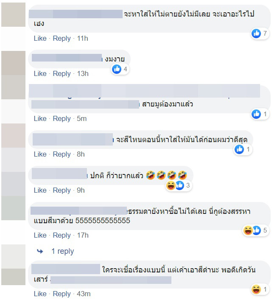Open the 13h timestamp of the comment
Screen dimensions: 280x300
[83, 73]
